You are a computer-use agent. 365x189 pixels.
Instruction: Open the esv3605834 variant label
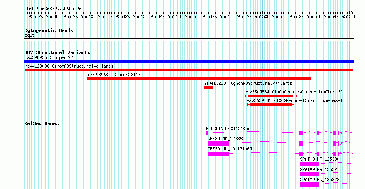tap(294, 92)
